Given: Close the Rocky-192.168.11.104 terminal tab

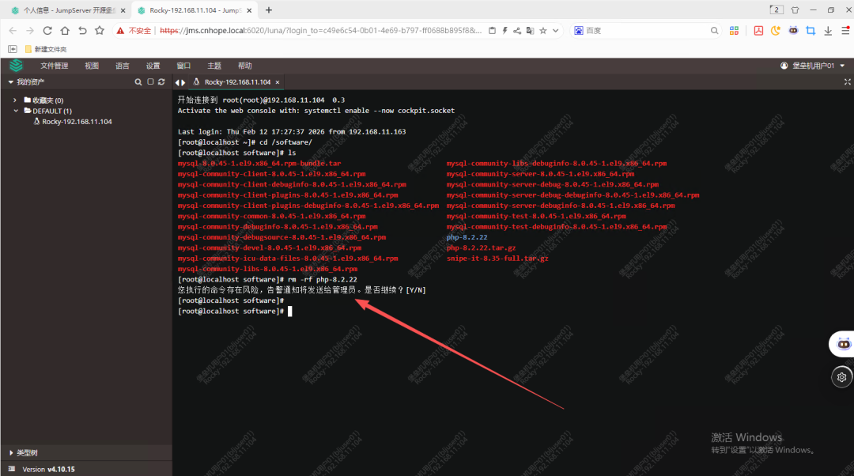Looking at the screenshot, I should [278, 82].
